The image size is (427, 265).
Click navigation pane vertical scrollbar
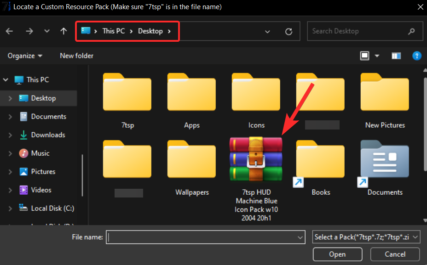coord(82,175)
